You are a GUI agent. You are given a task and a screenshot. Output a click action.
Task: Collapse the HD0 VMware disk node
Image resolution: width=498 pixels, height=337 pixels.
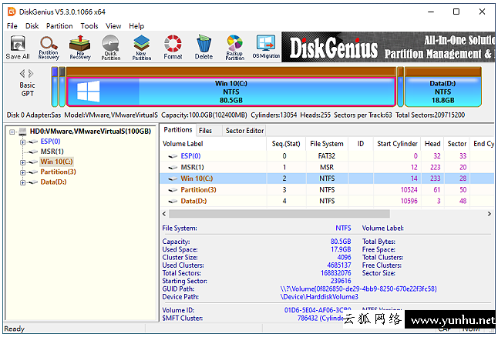[x=12, y=132]
